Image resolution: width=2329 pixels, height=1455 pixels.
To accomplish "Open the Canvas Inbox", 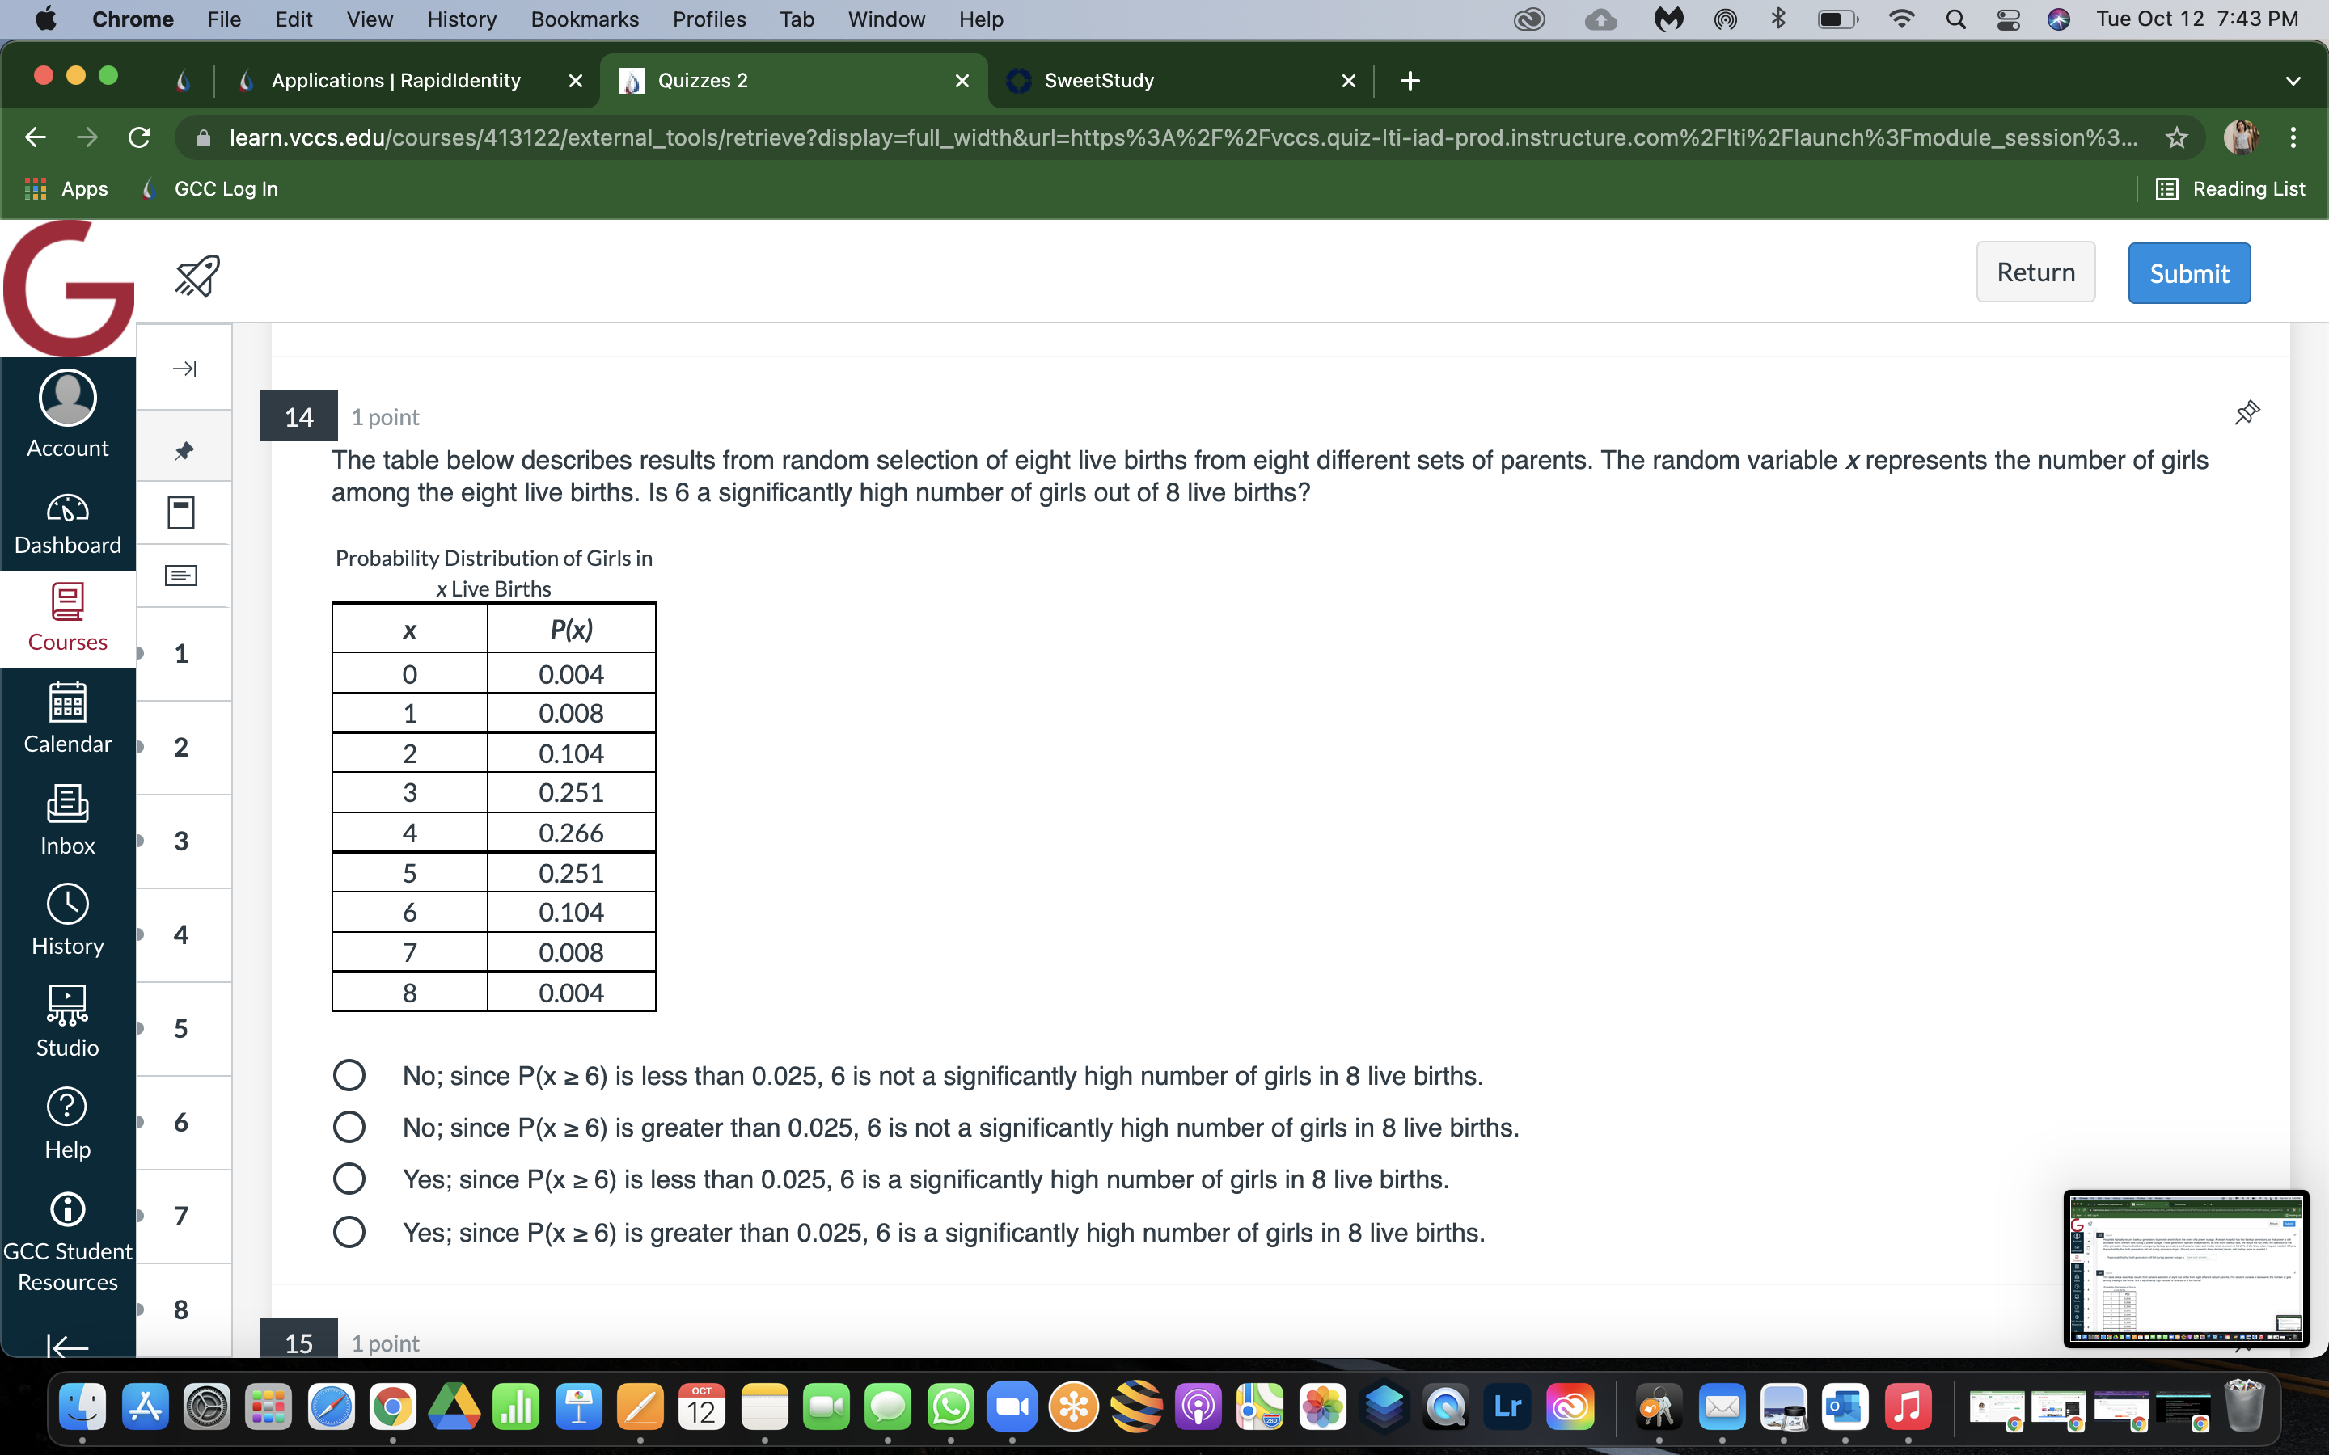I will click(x=67, y=820).
